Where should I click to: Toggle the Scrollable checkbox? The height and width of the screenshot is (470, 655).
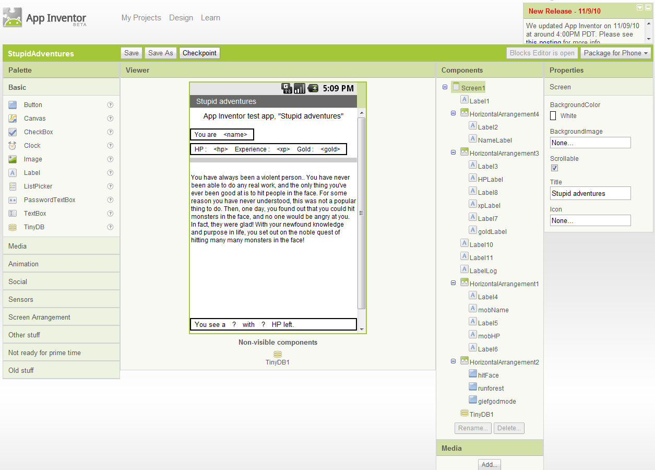554,168
